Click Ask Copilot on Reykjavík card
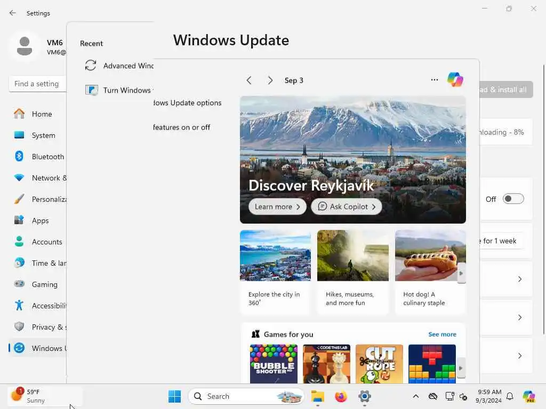Image resolution: width=546 pixels, height=409 pixels. (x=347, y=207)
